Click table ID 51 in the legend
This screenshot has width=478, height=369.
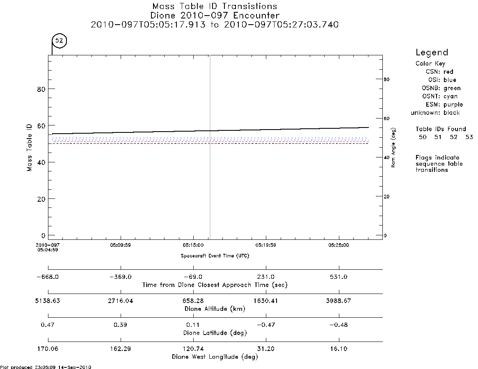438,137
